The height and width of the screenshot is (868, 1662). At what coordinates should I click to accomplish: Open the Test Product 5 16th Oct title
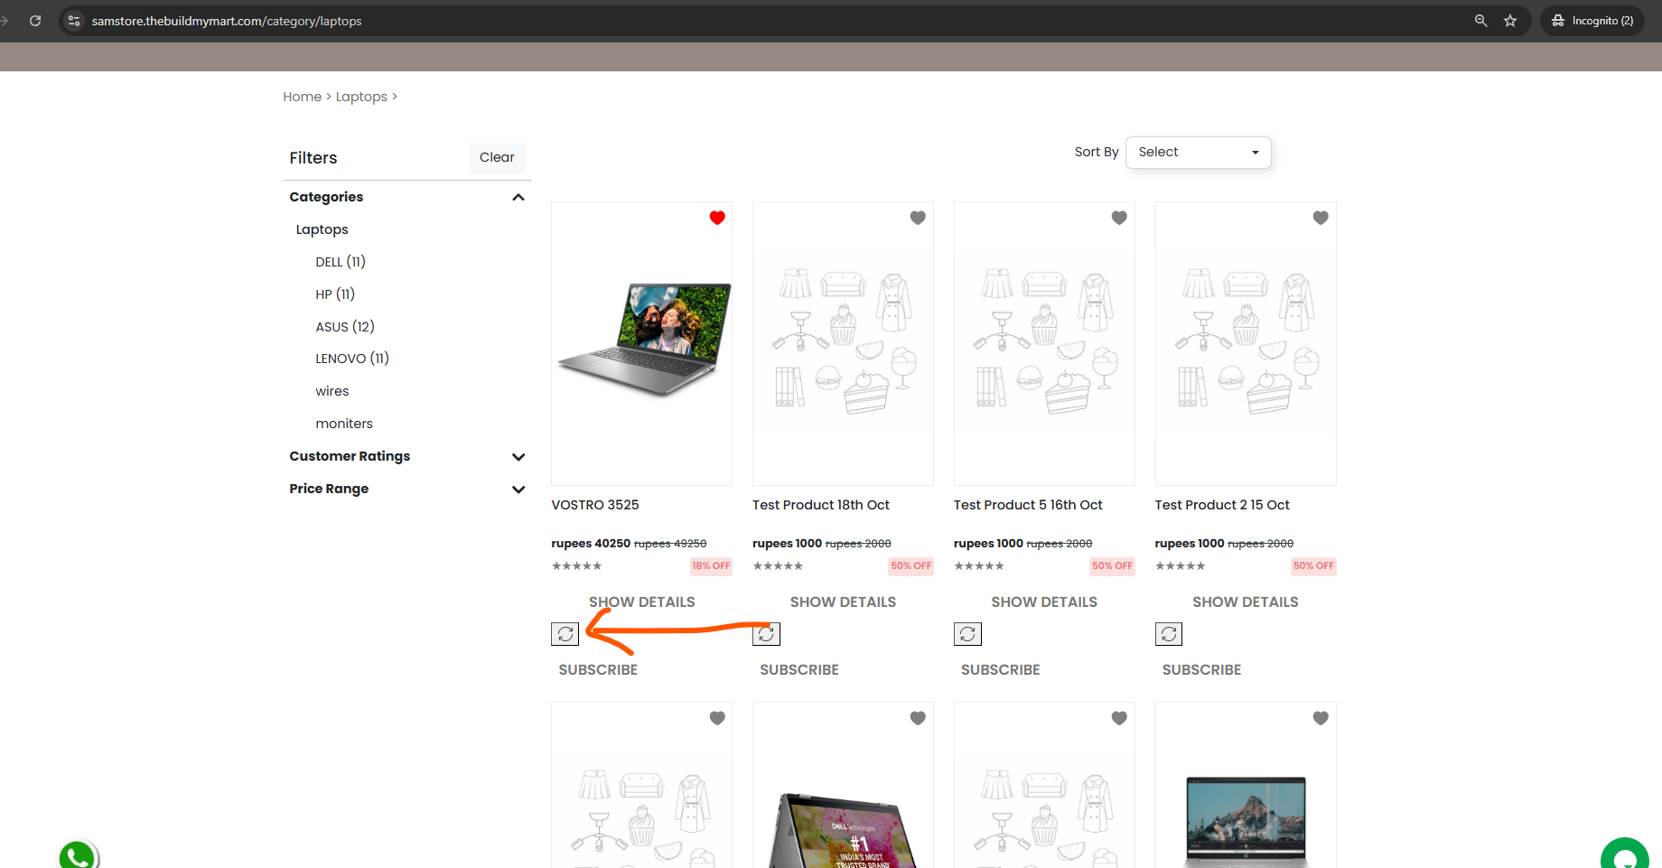coord(1028,505)
